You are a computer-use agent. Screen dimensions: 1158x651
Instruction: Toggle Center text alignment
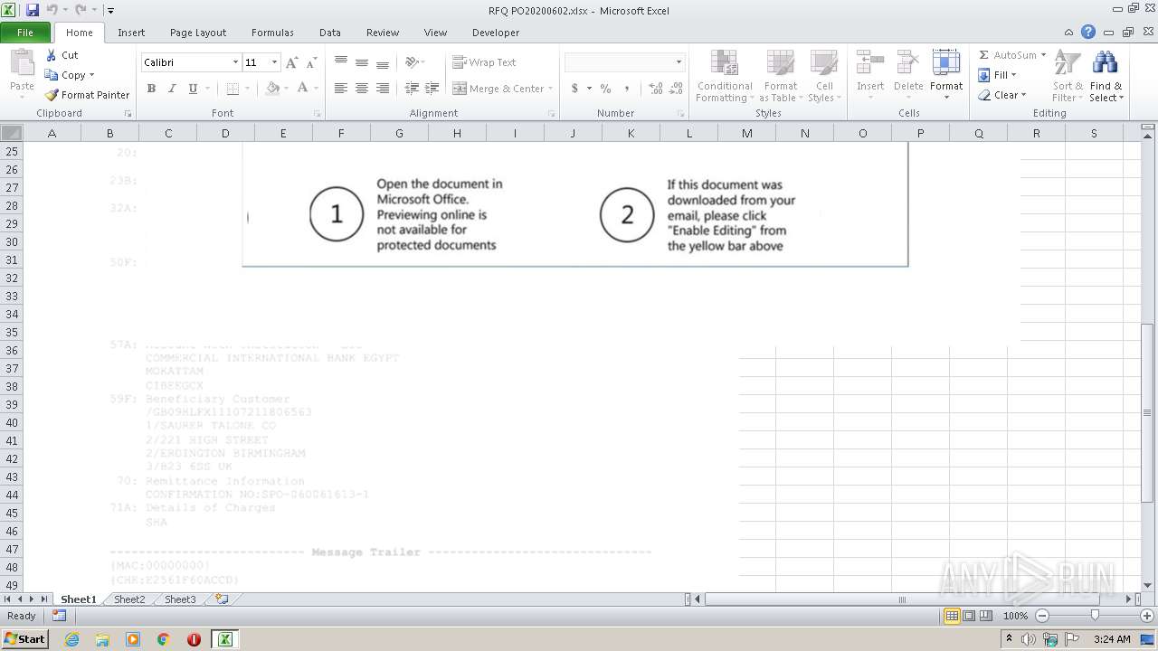(362, 89)
